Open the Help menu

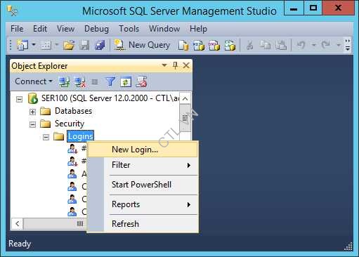tap(198, 29)
